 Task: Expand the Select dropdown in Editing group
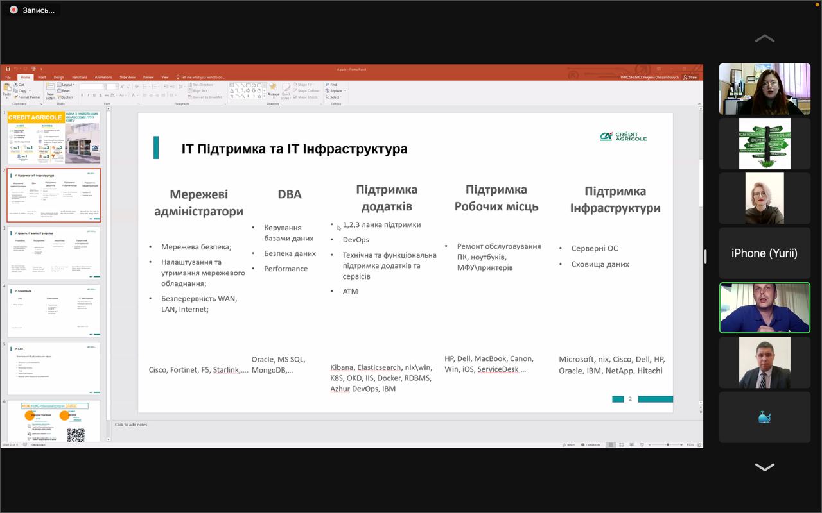(335, 97)
